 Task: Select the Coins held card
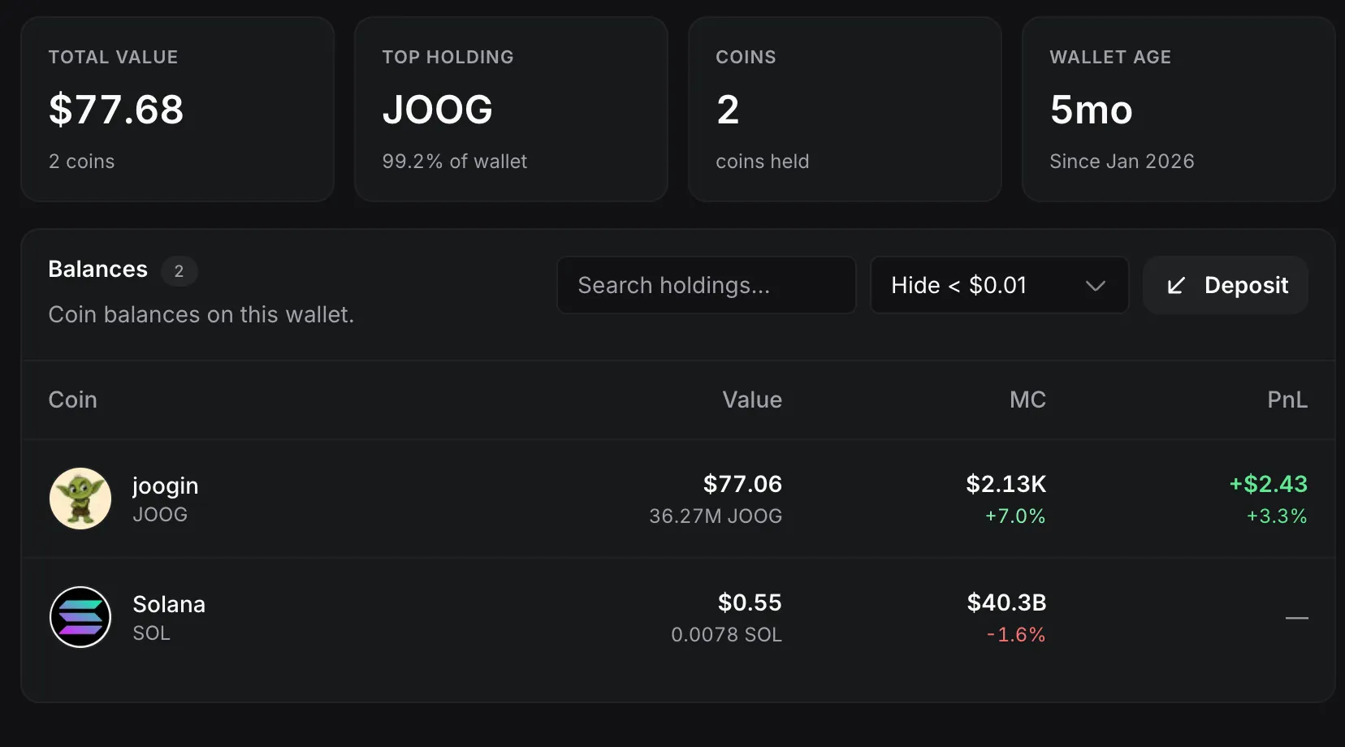click(845, 109)
